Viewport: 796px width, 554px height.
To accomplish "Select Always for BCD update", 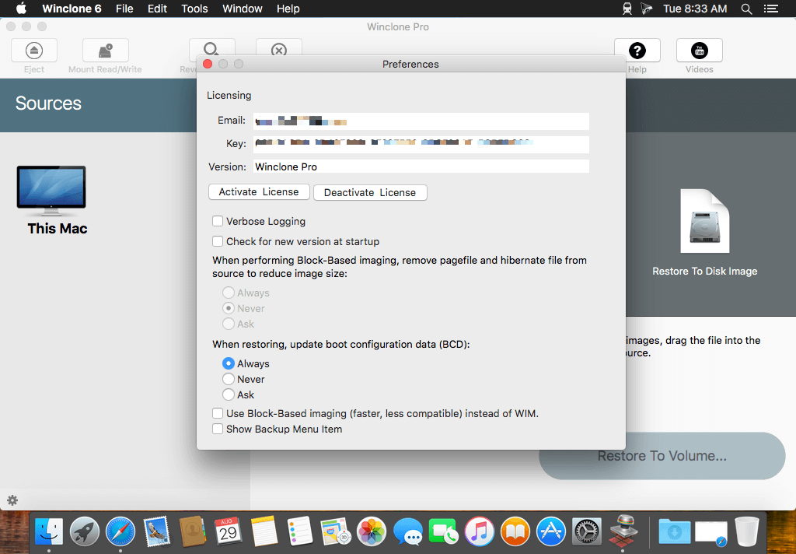I will [x=229, y=363].
